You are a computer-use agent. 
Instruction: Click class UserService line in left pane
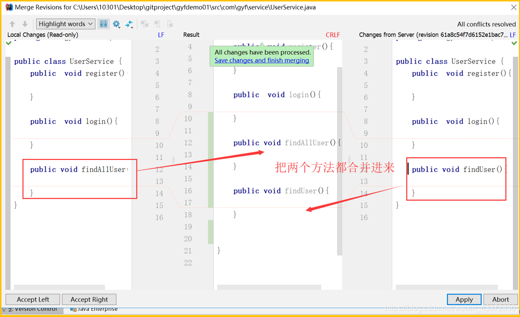[x=68, y=61]
